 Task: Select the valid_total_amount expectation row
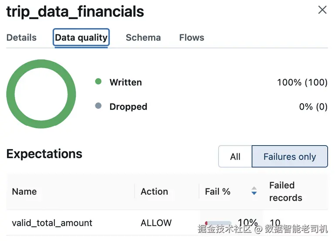pyautogui.click(x=52, y=223)
